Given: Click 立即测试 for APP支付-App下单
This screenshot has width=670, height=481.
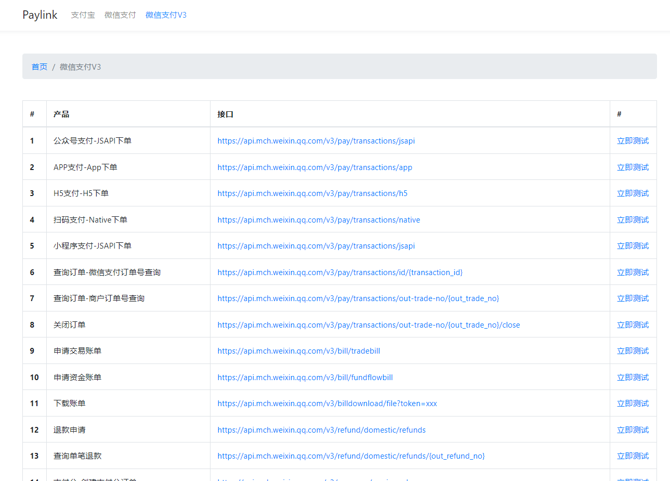Looking at the screenshot, I should click(633, 167).
